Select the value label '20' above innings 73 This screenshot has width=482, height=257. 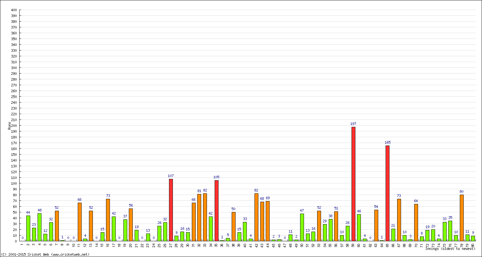tap(433, 226)
